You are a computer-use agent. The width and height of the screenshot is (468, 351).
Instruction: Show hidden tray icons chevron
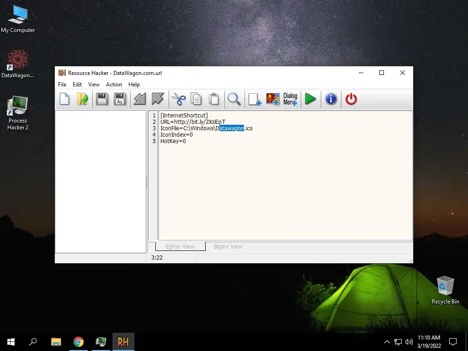(x=387, y=342)
